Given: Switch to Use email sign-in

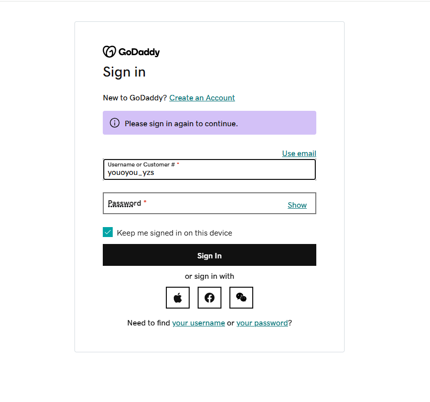Looking at the screenshot, I should (298, 153).
